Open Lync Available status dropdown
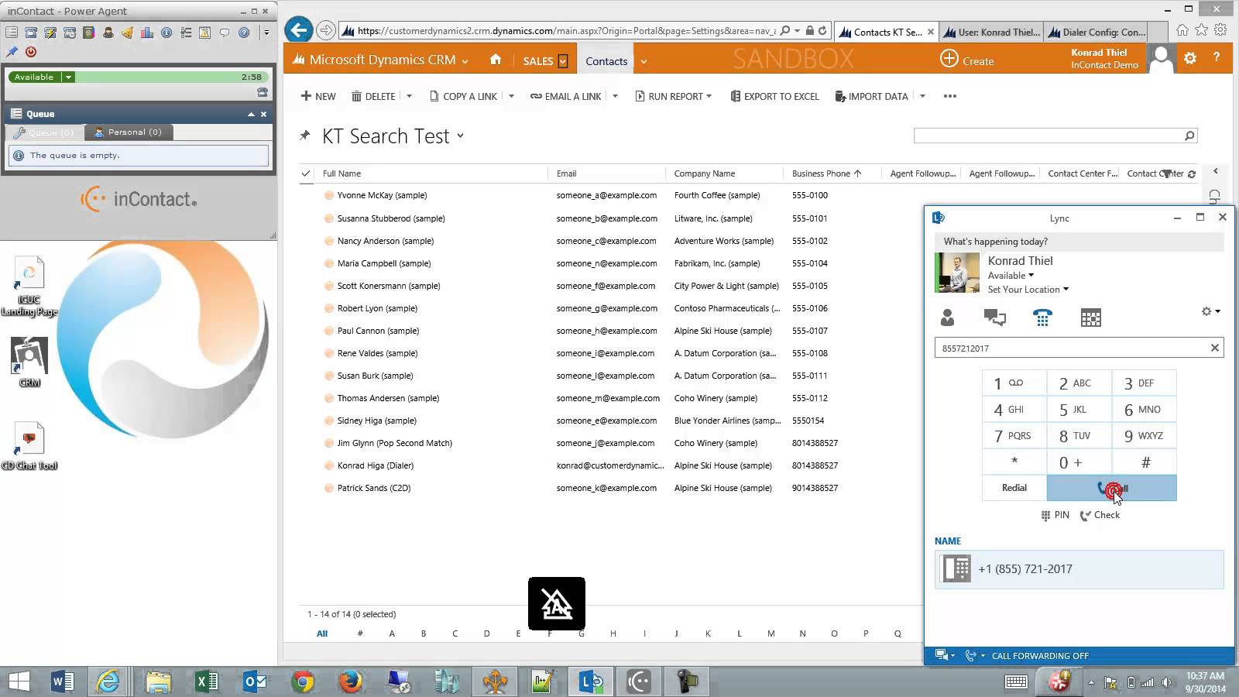1239x697 pixels. pos(1011,275)
